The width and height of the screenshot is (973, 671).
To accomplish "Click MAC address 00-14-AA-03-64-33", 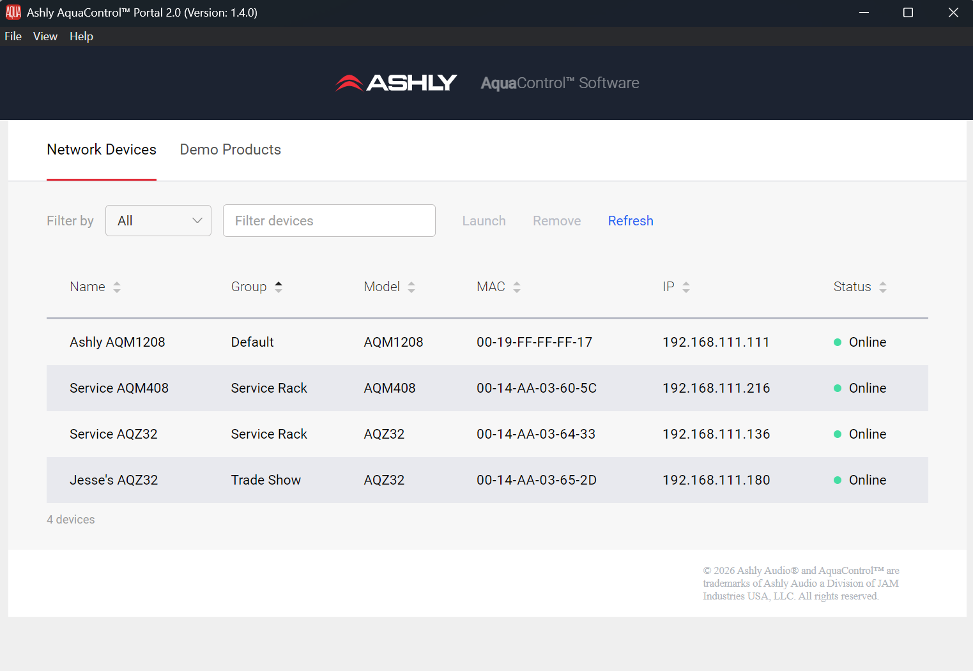I will 536,434.
